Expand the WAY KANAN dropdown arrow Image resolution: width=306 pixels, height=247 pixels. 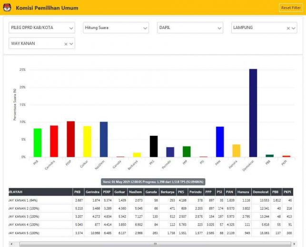pos(71,44)
